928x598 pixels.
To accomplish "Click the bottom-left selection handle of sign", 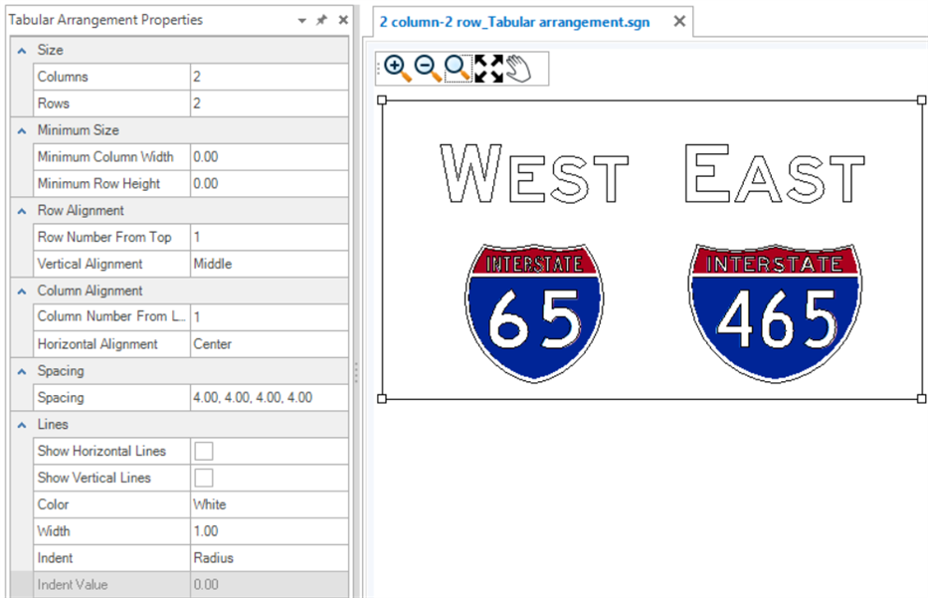I will coord(382,399).
